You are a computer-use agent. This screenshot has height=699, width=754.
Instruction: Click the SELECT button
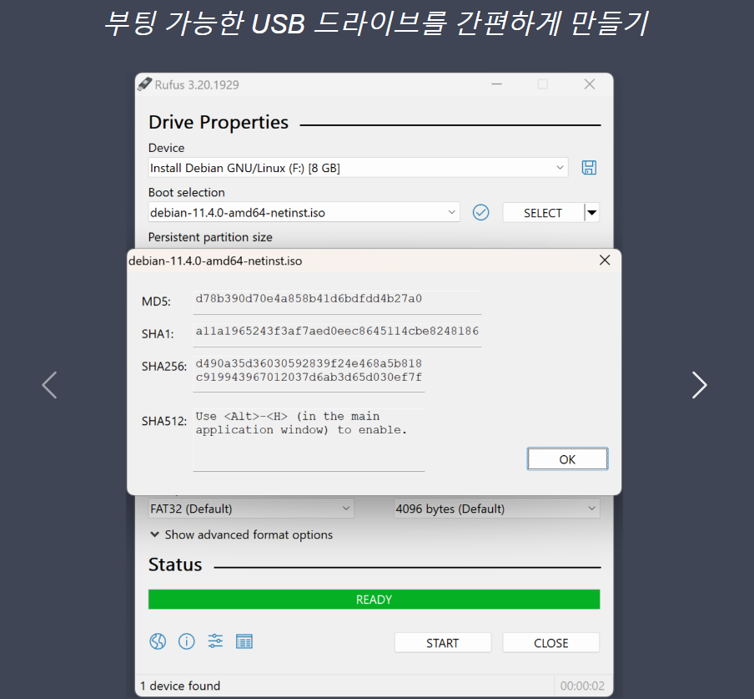click(x=543, y=212)
